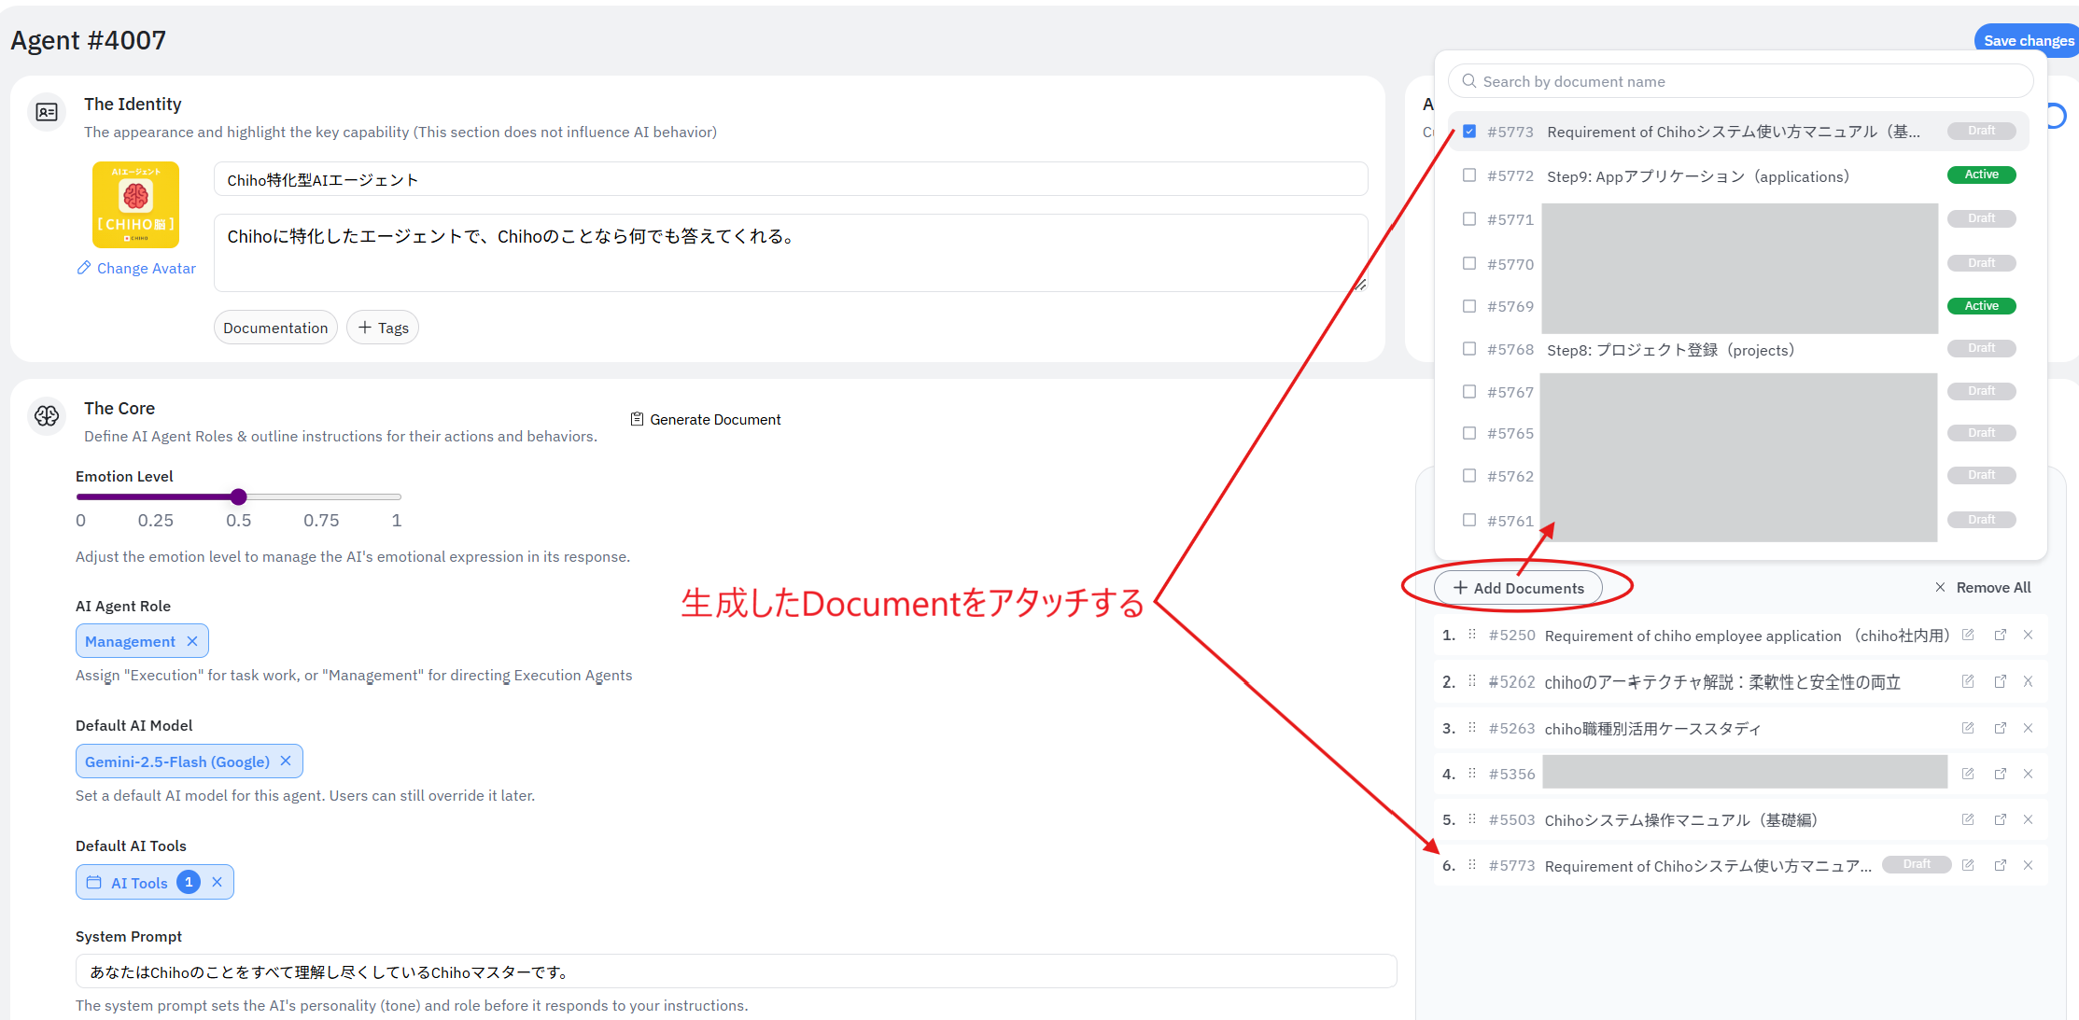The image size is (2079, 1020).
Task: Check the checkbox for document #5772
Action: coord(1469,175)
